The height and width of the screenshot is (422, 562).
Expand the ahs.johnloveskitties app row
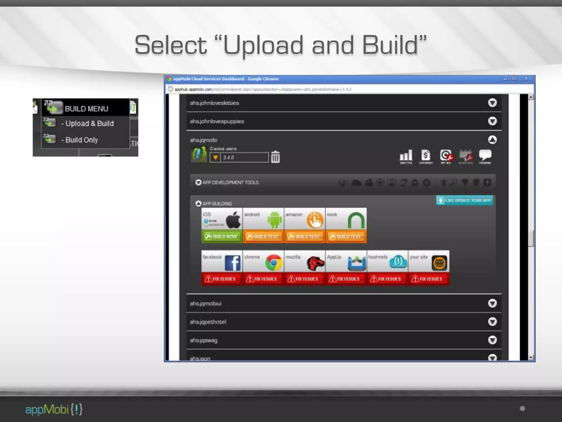point(492,103)
